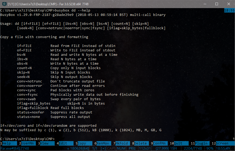Minimize the Far console window
Viewport: 235px width, 151px height.
205,4
